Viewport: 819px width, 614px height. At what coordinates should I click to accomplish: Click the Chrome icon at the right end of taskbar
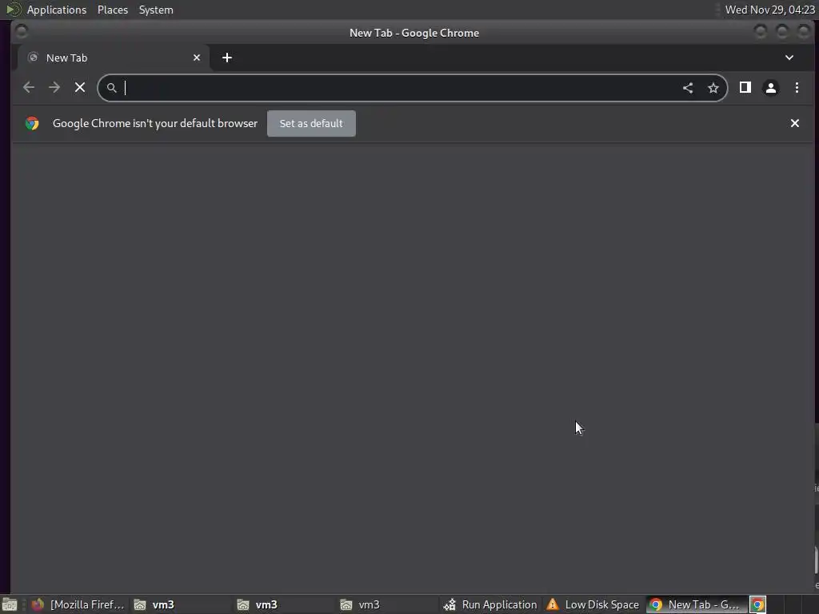pos(758,604)
